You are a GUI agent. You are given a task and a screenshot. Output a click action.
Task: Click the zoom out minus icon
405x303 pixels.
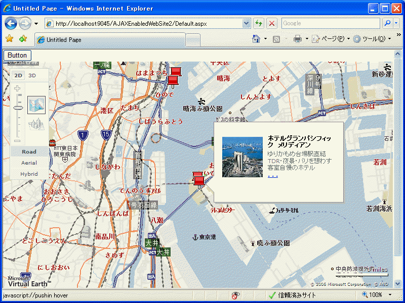(x=17, y=141)
